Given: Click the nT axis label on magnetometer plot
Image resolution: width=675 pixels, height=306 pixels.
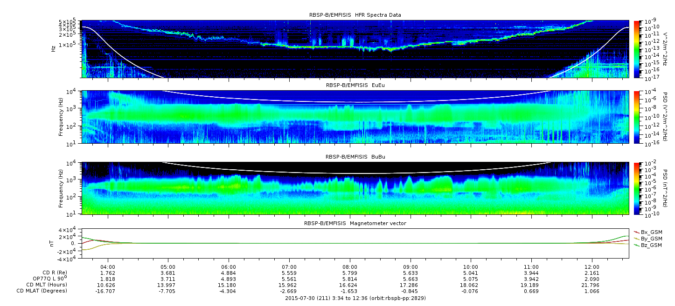Looking at the screenshot, I should click(x=53, y=243).
